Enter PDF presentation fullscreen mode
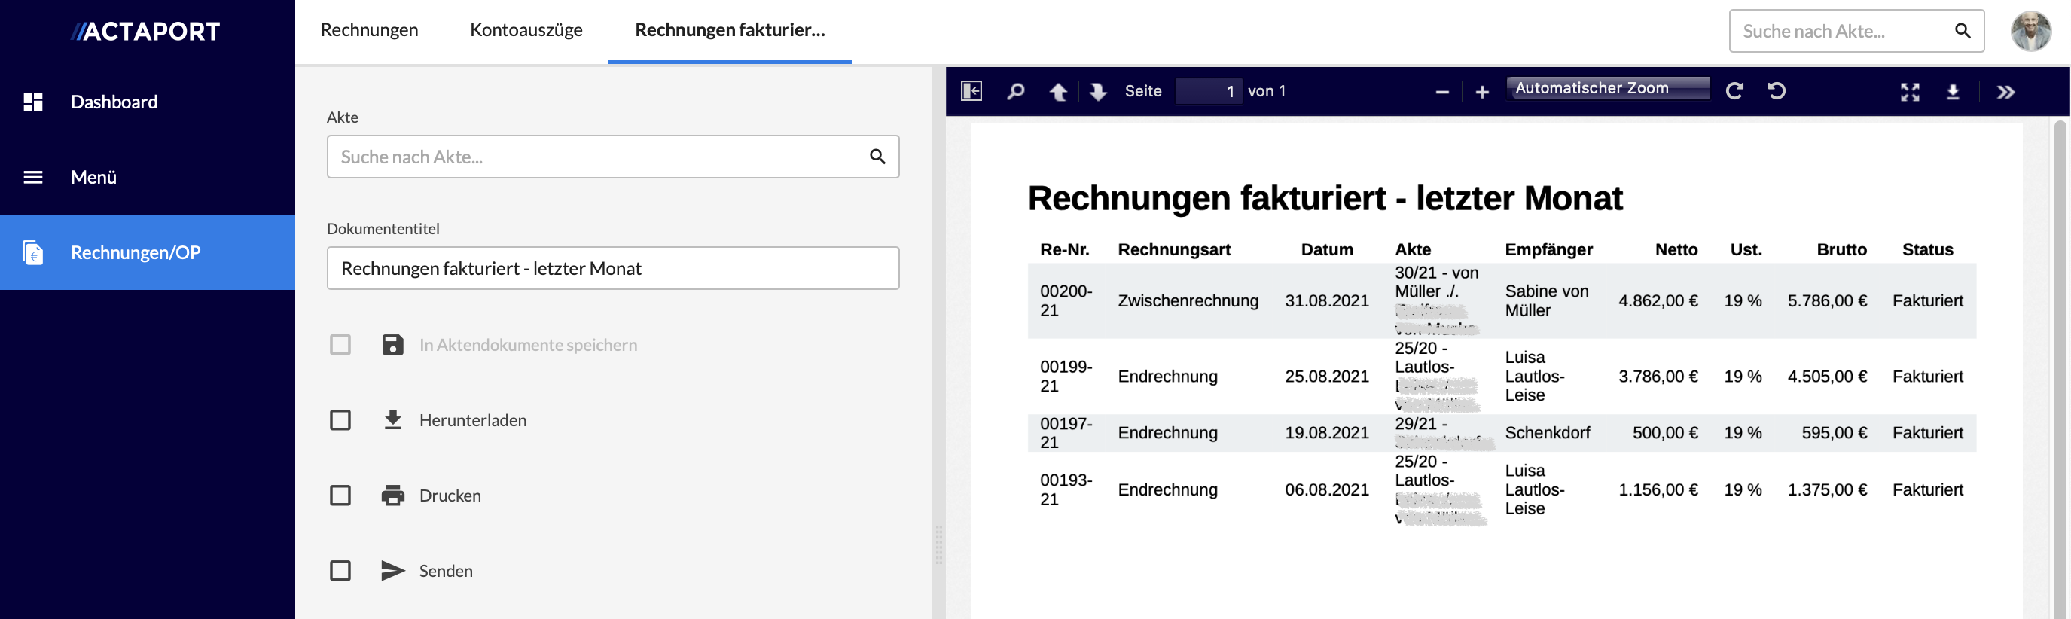 1910,92
